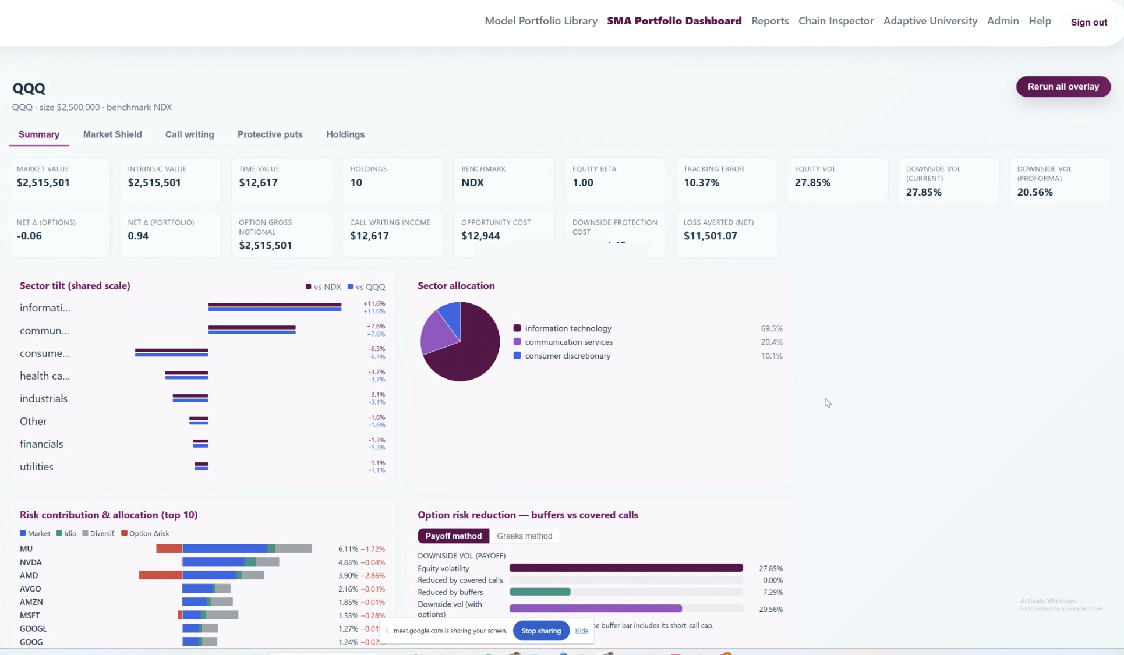Click the vs QQQ legend swatch
Image resolution: width=1124 pixels, height=655 pixels.
tap(351, 286)
